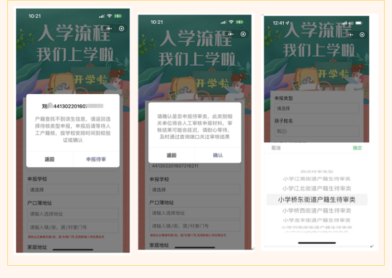
Task: Select 小学桥东街道户籍生待审类 in the picker
Action: pyautogui.click(x=316, y=199)
